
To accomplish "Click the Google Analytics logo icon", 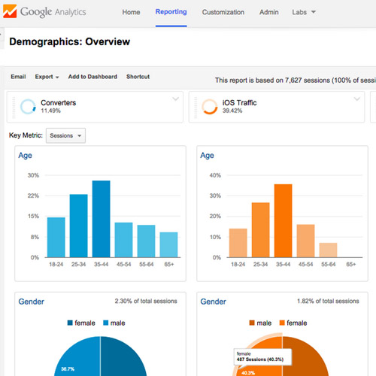I will [10, 11].
